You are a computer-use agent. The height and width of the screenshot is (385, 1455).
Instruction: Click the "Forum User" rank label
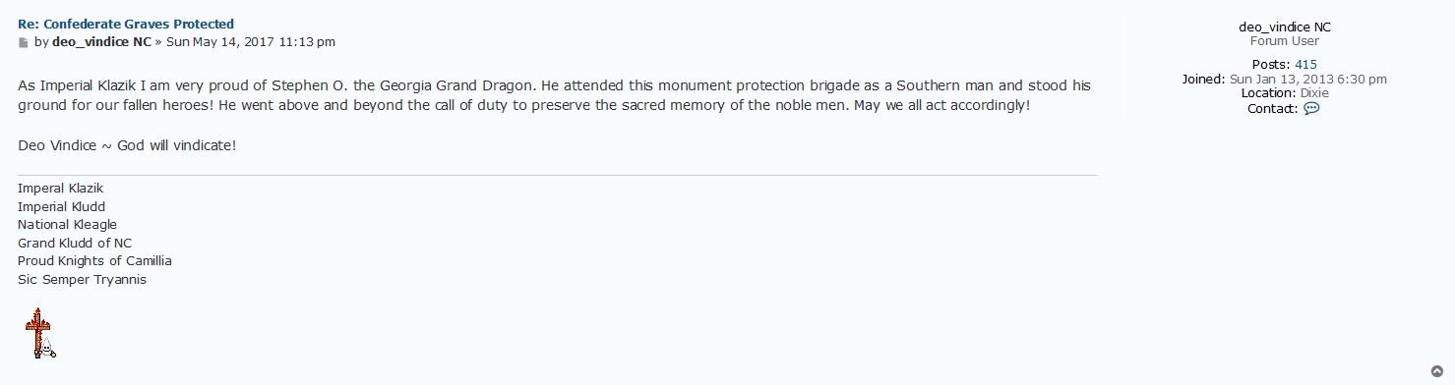(x=1285, y=41)
